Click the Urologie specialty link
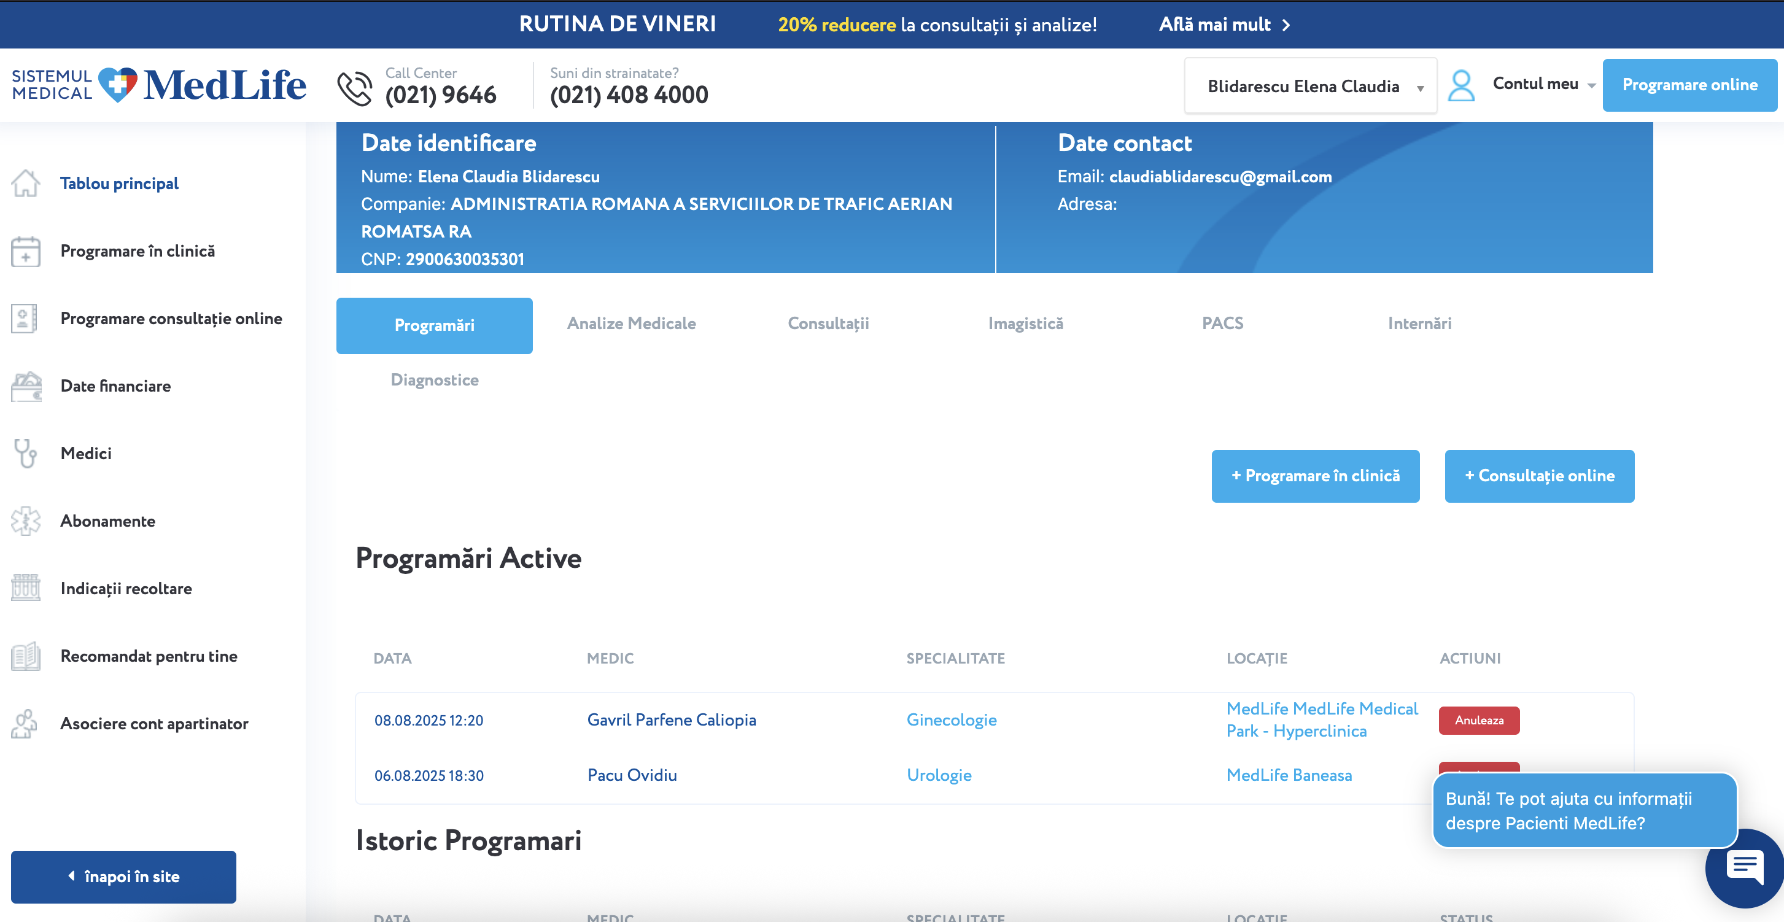The image size is (1784, 922). 939,775
